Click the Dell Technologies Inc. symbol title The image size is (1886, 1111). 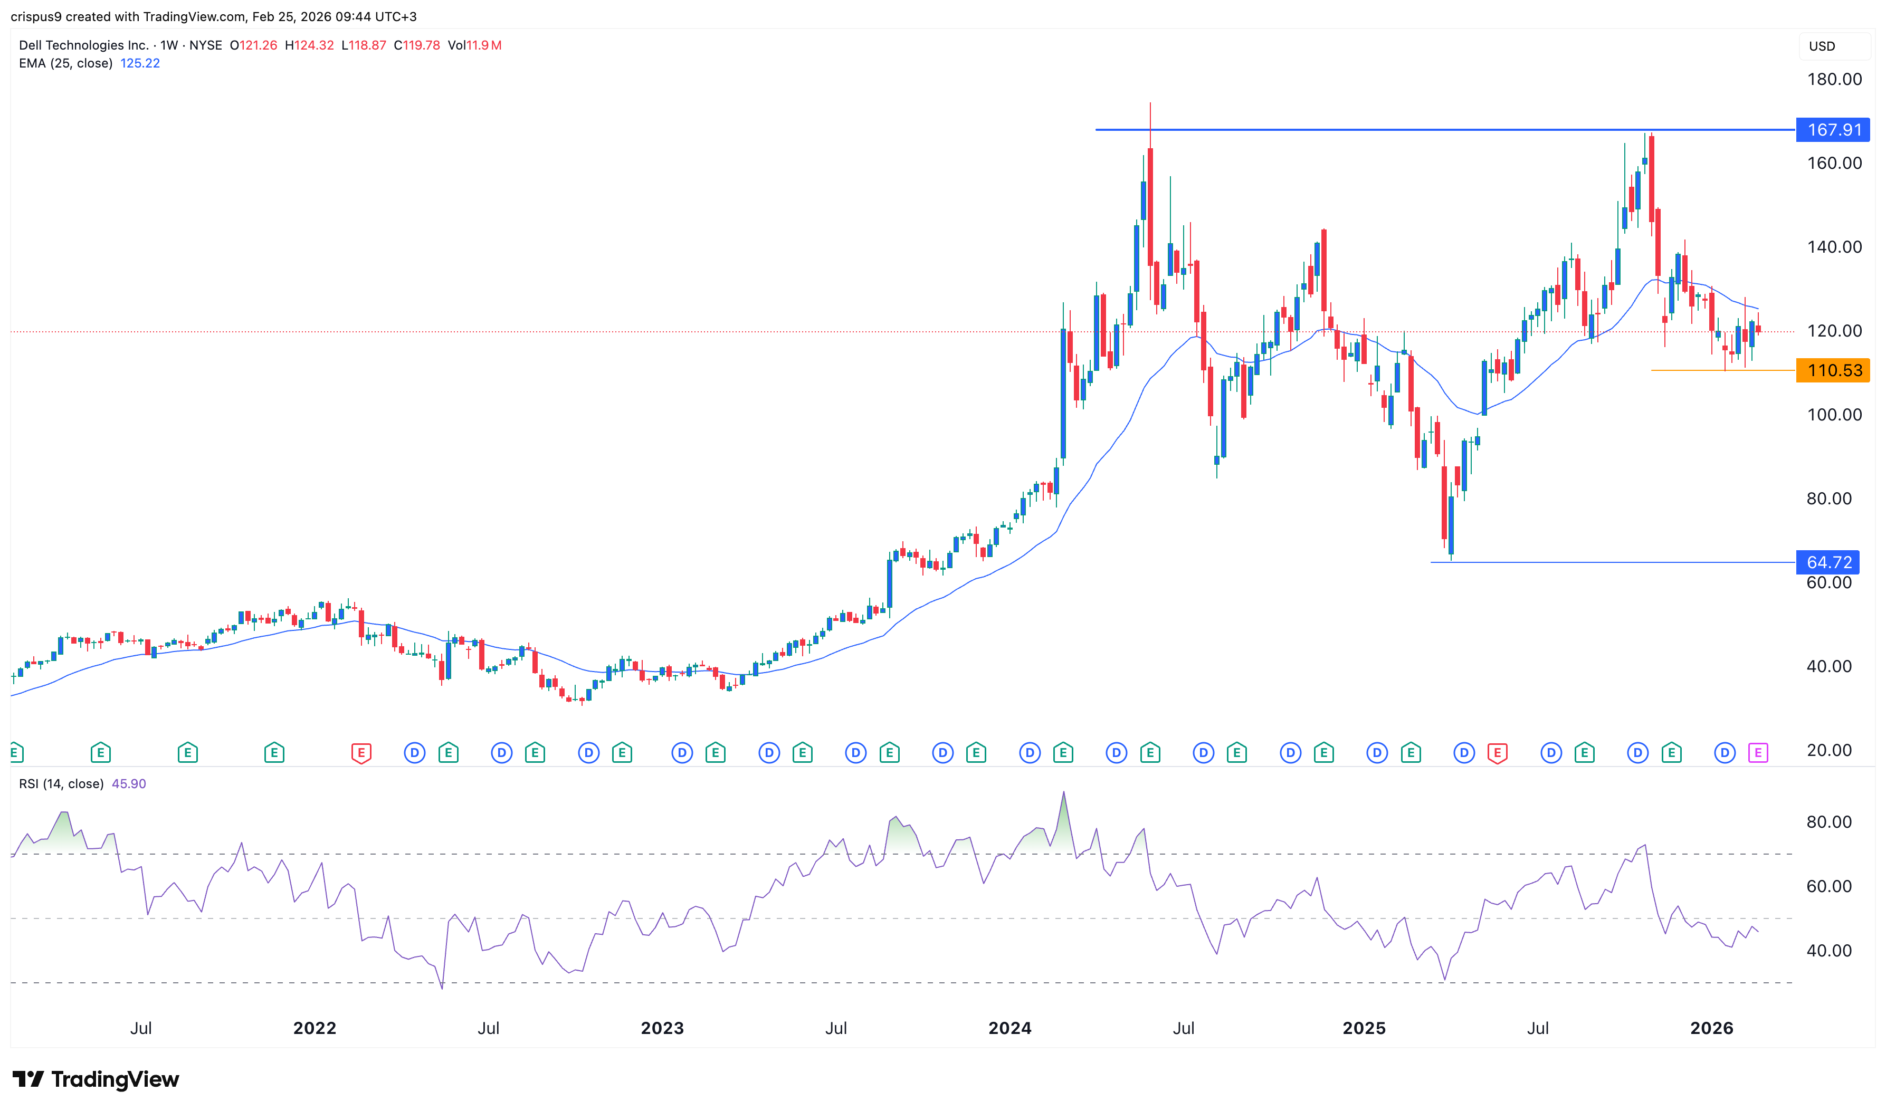[83, 45]
